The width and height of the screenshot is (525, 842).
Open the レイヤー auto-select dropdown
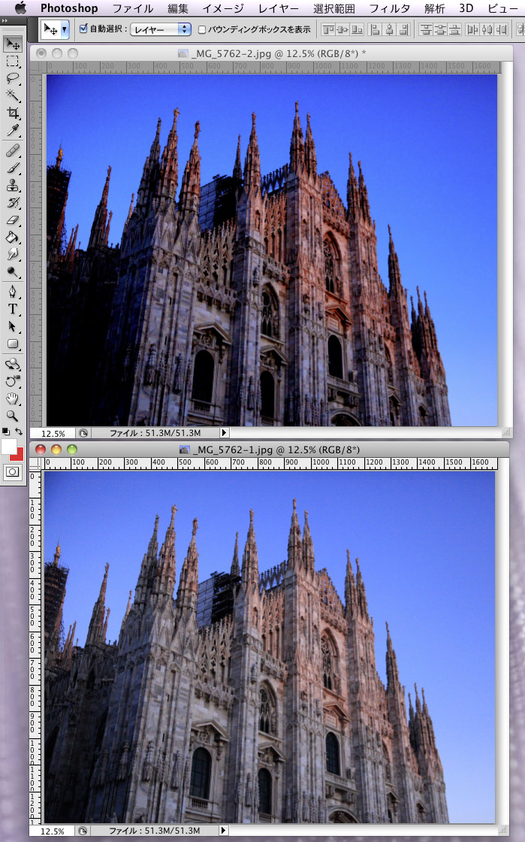[x=161, y=29]
